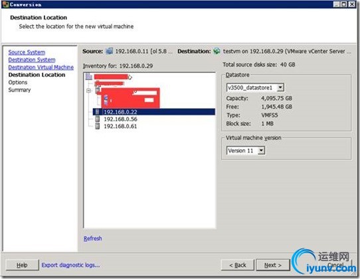360x279 pixels.
Task: Click the host icon beside 192.168.0.22
Action: [x=98, y=112]
